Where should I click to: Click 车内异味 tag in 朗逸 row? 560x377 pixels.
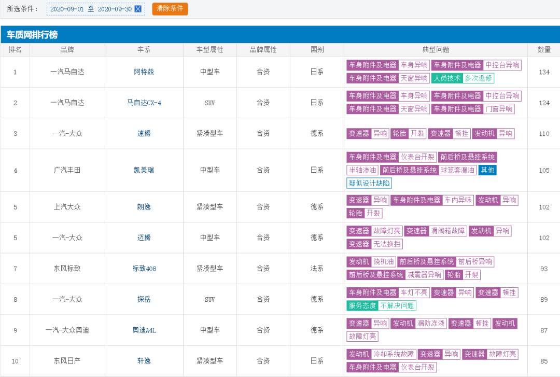click(458, 200)
